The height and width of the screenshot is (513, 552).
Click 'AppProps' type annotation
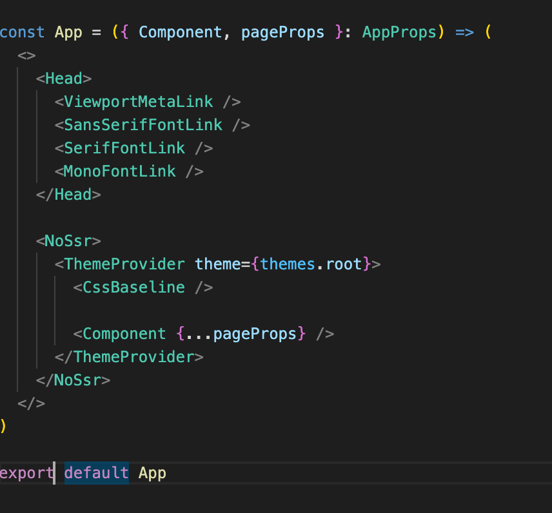tap(399, 32)
